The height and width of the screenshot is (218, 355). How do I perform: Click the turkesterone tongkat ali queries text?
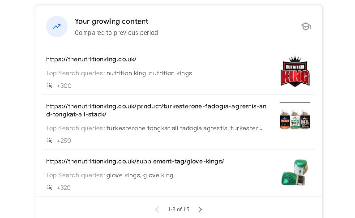click(184, 128)
